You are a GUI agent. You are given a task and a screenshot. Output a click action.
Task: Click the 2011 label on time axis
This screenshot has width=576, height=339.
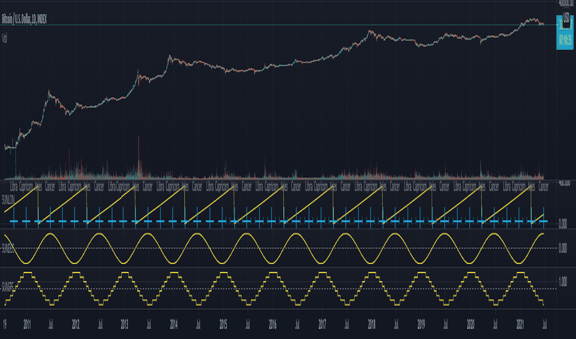coord(27,324)
